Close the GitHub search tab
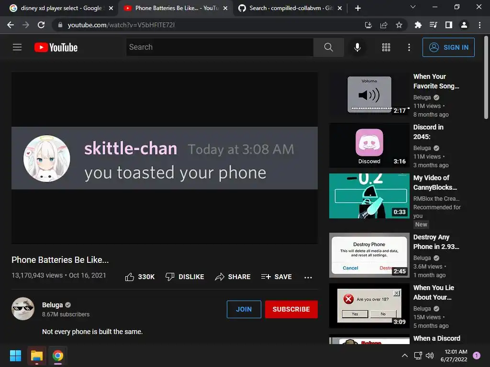Image resolution: width=490 pixels, height=367 pixels. coord(340,8)
